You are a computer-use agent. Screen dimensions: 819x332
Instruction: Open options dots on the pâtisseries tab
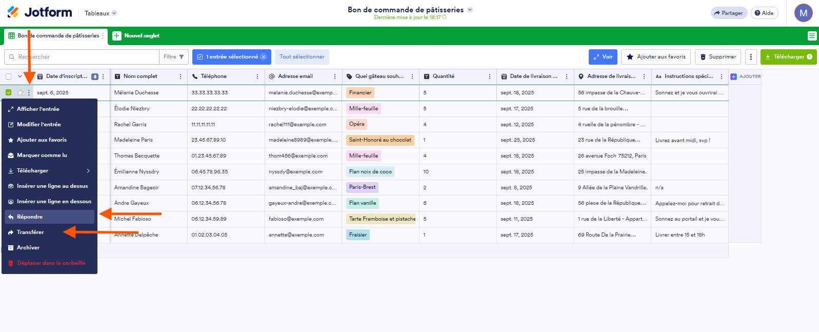coord(103,36)
